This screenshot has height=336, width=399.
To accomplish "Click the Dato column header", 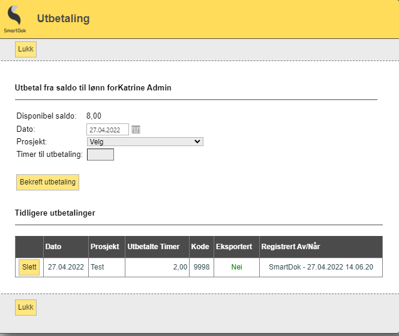I will tap(54, 247).
